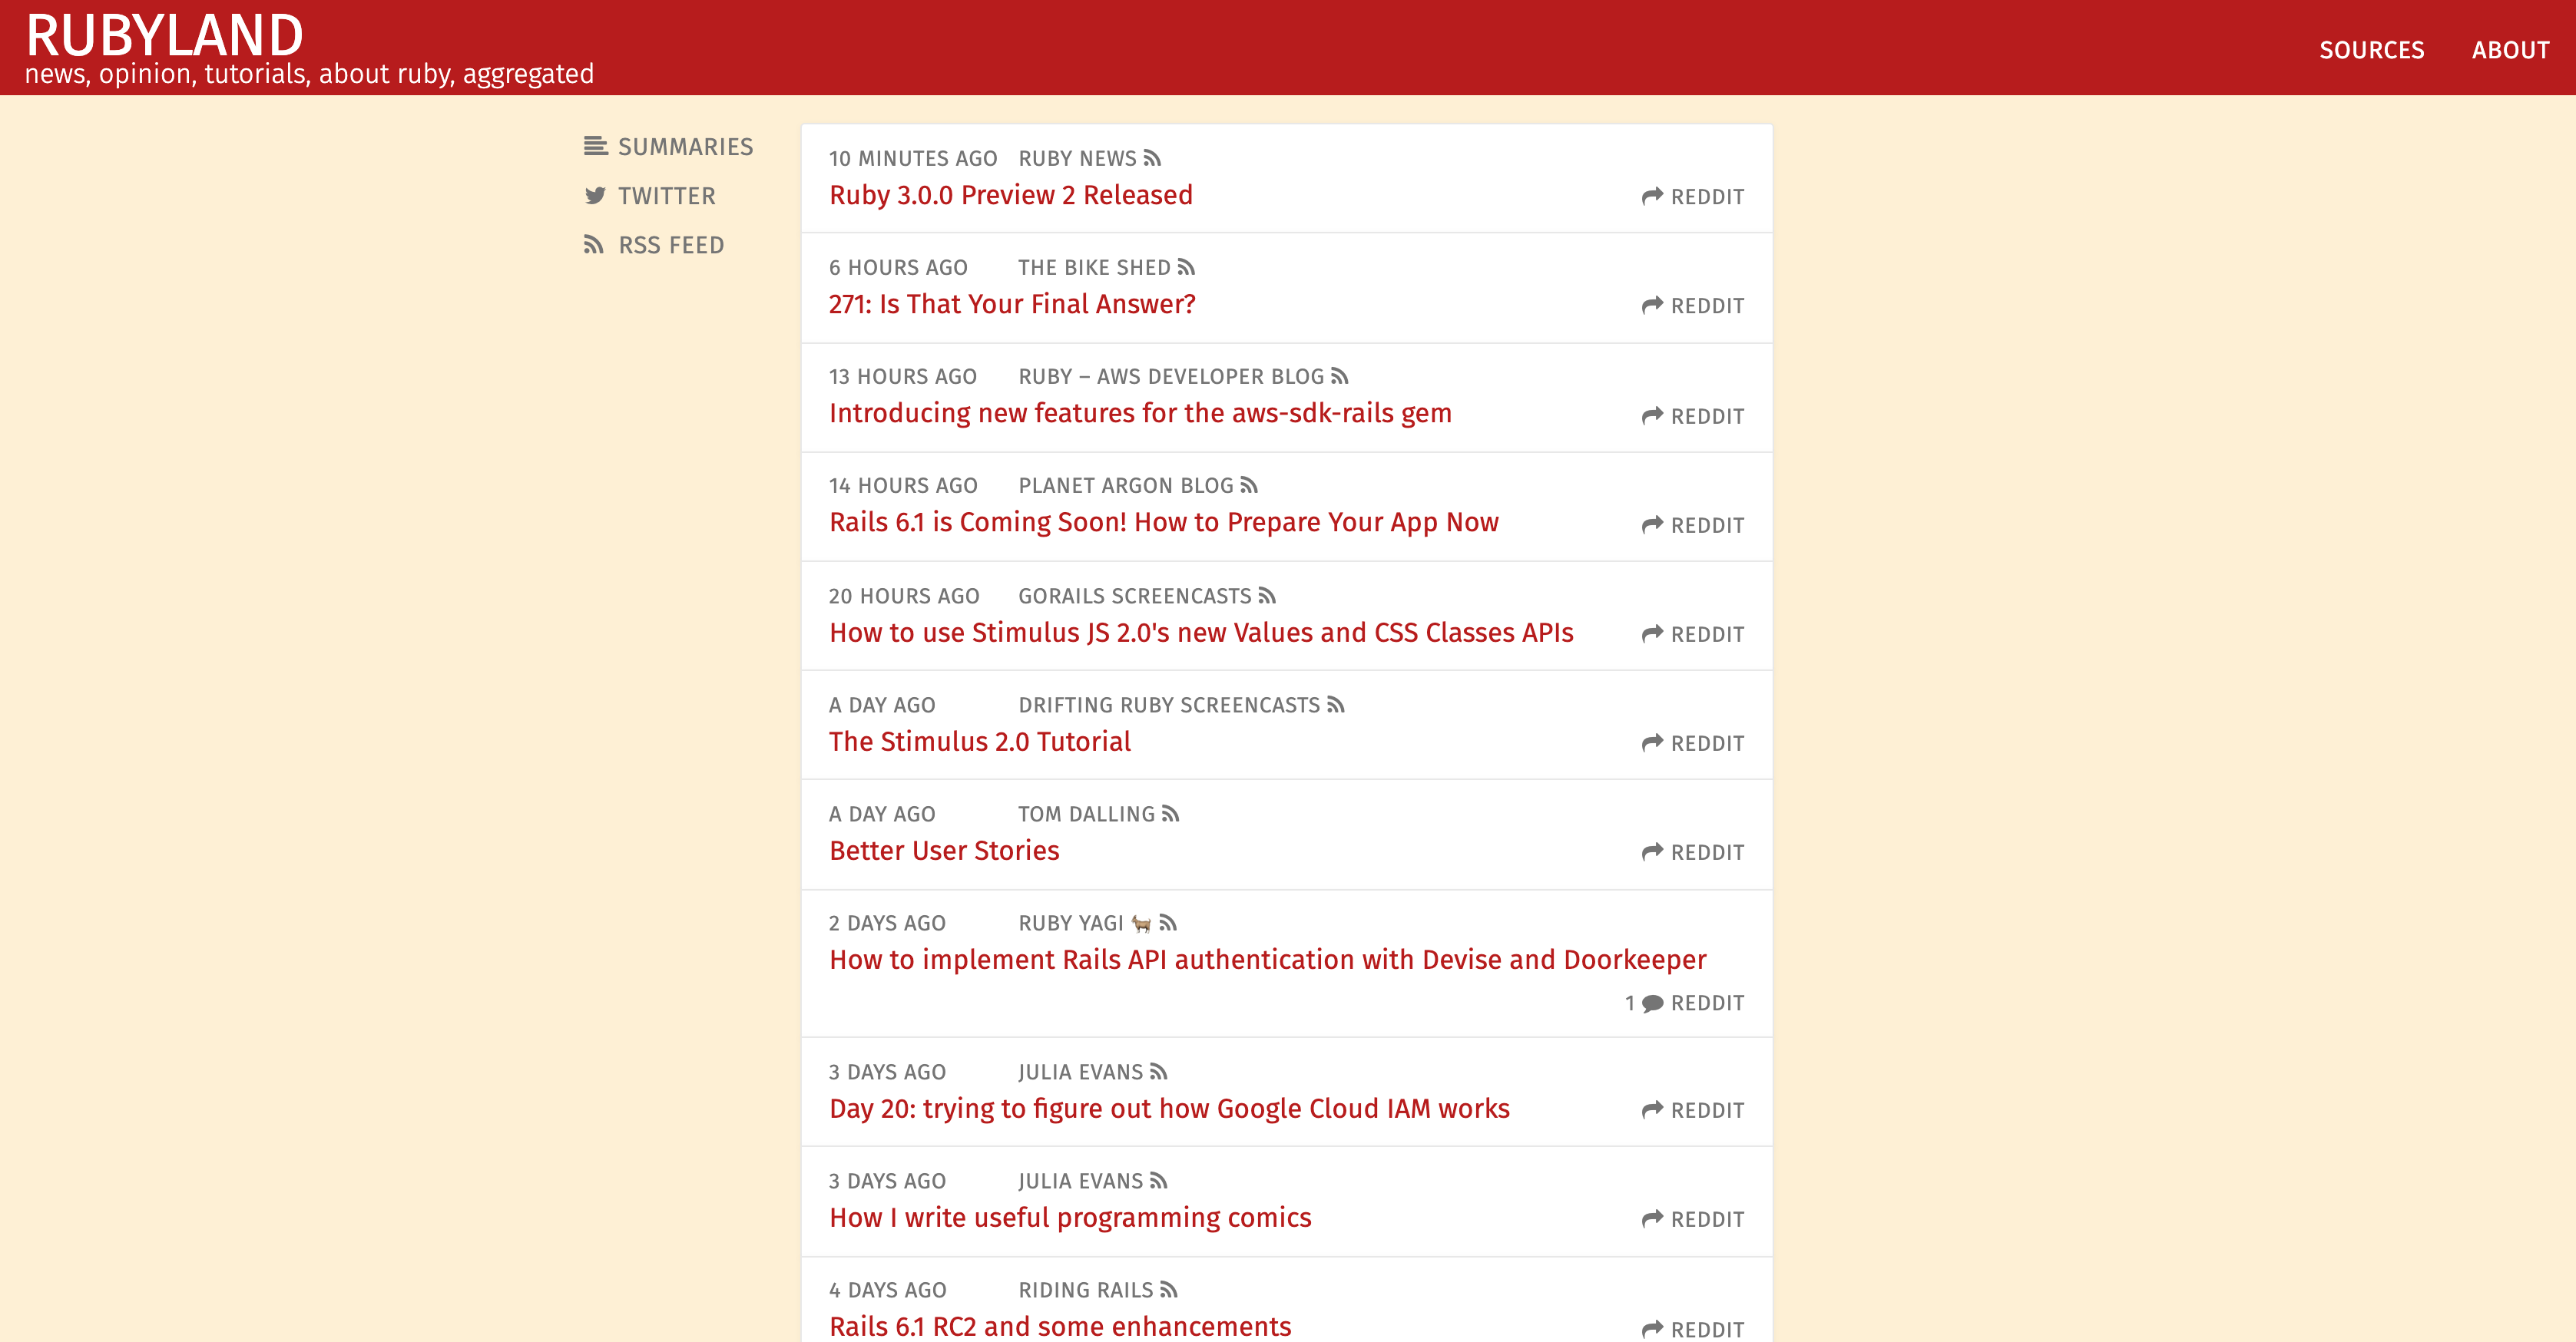Click '4 DAYS AGO' timestamp
Viewport: 2576px width, 1342px height.
[888, 1289]
